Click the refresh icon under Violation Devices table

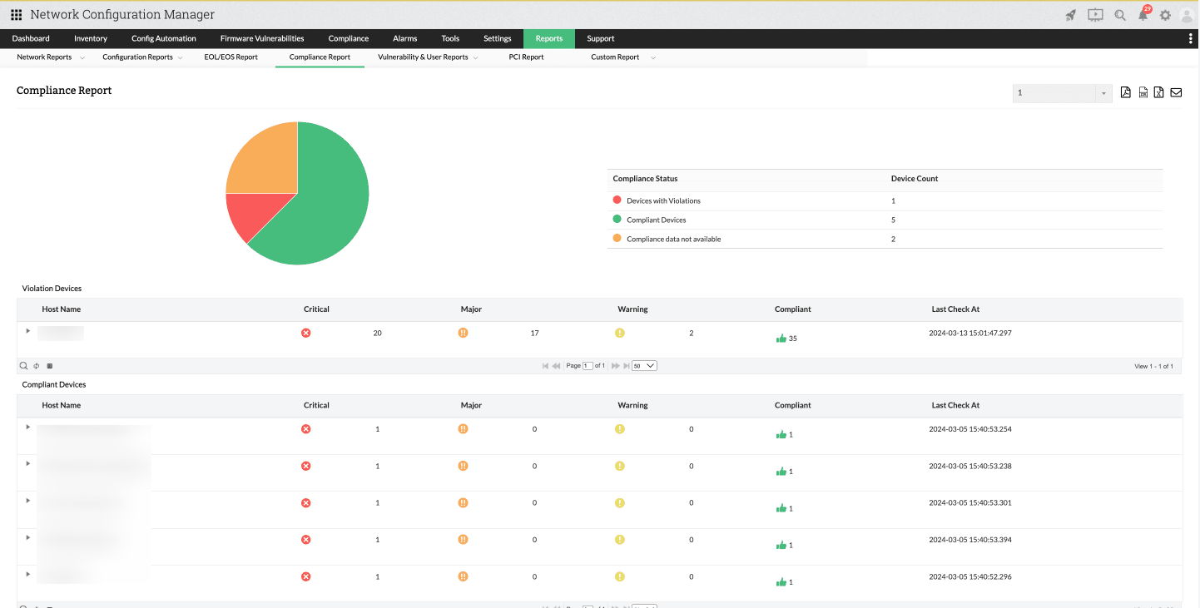point(37,366)
